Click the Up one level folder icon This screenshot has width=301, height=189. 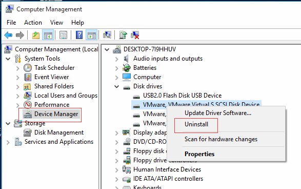tap(36, 35)
